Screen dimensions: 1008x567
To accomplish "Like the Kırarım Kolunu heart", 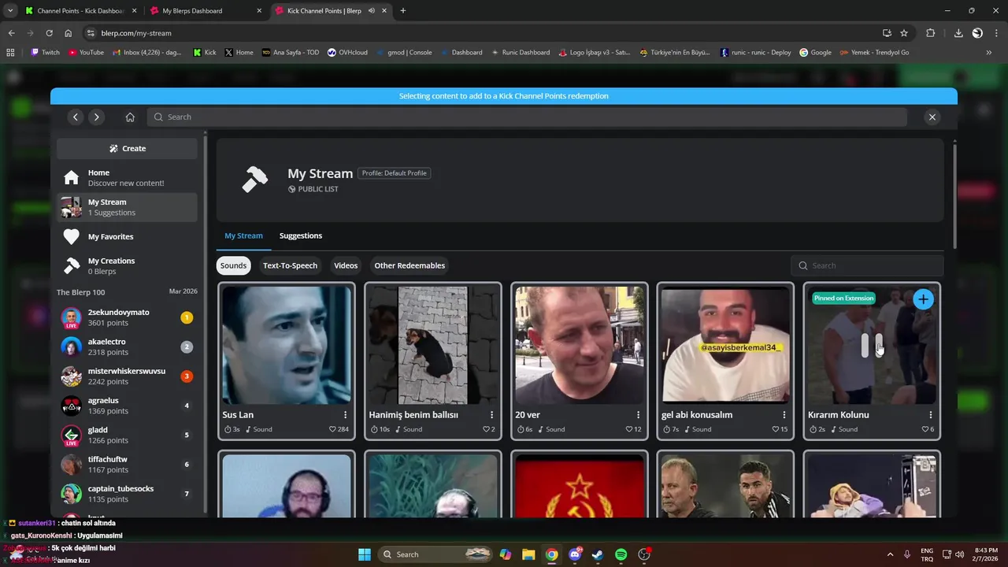I will click(925, 429).
